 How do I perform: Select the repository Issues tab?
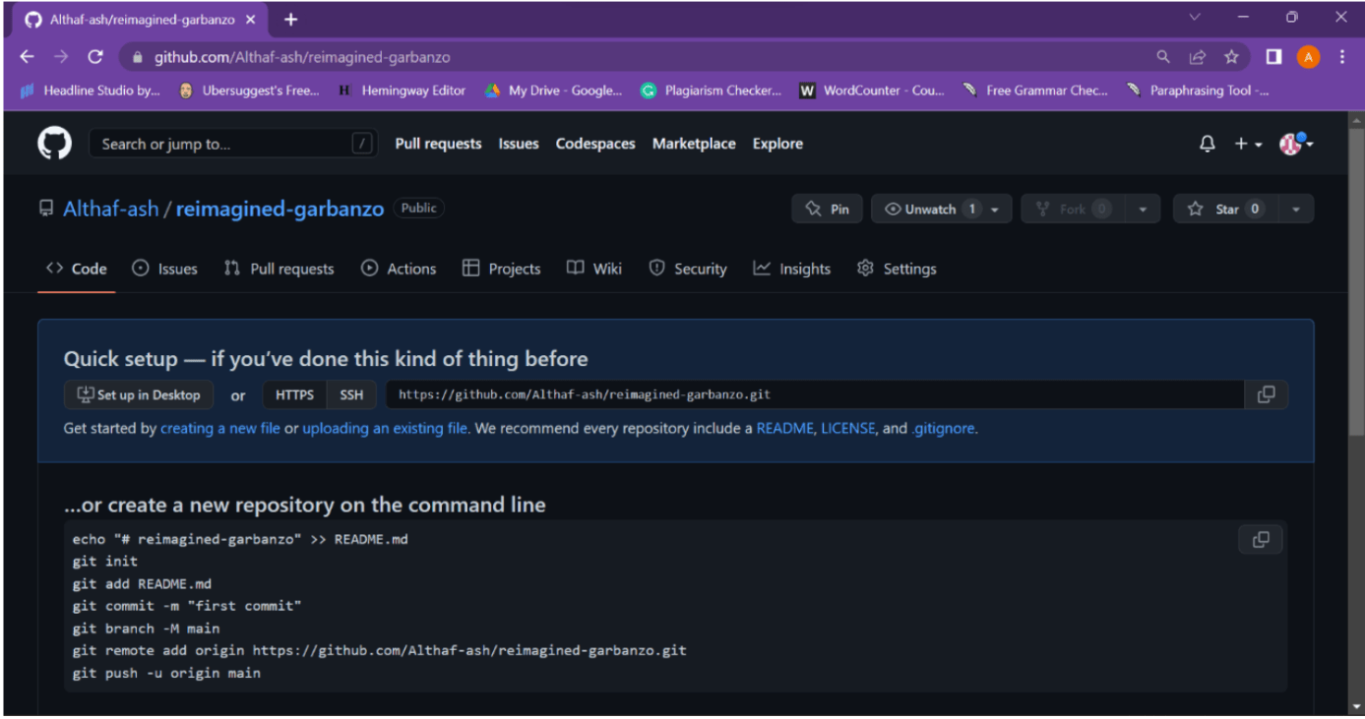pyautogui.click(x=164, y=269)
